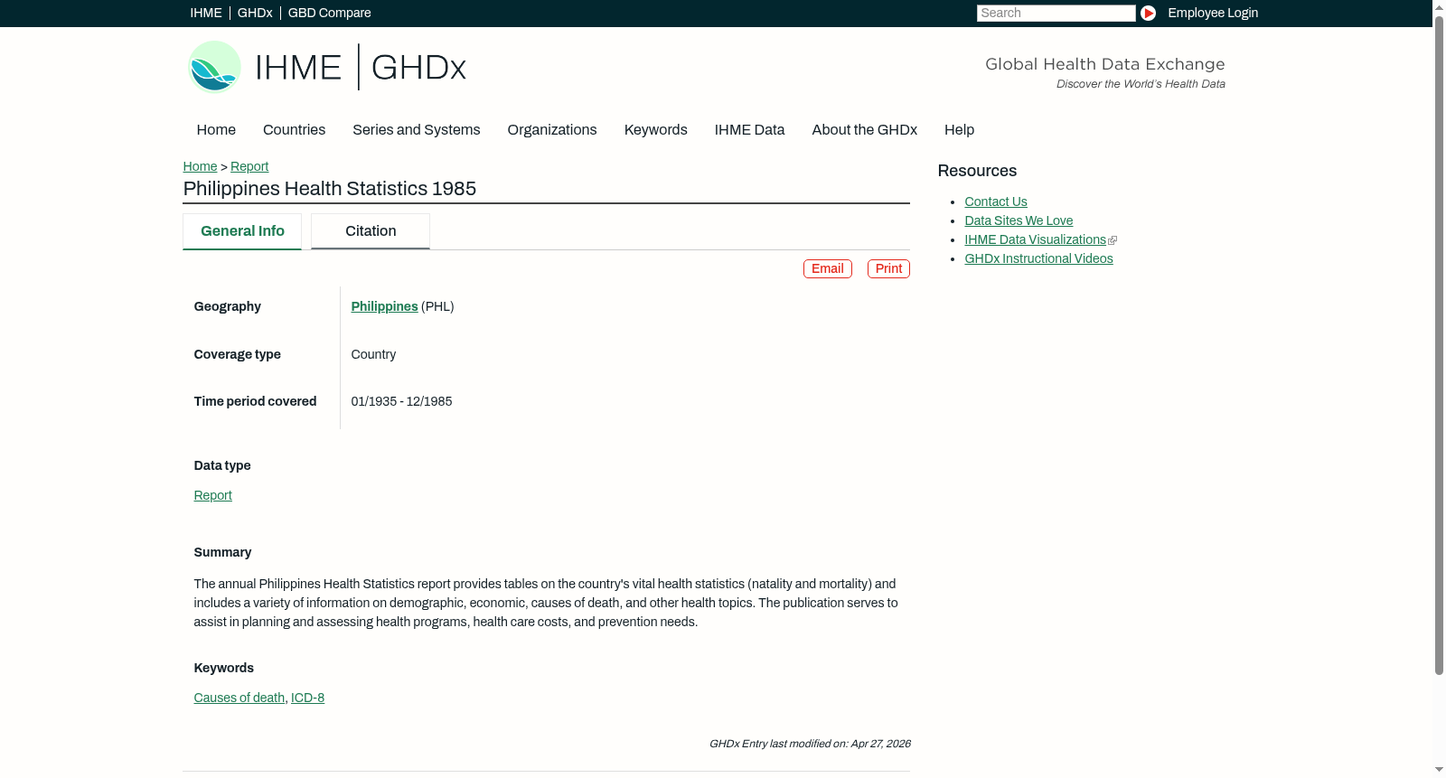Click the Contact Us resource link

pos(996,202)
